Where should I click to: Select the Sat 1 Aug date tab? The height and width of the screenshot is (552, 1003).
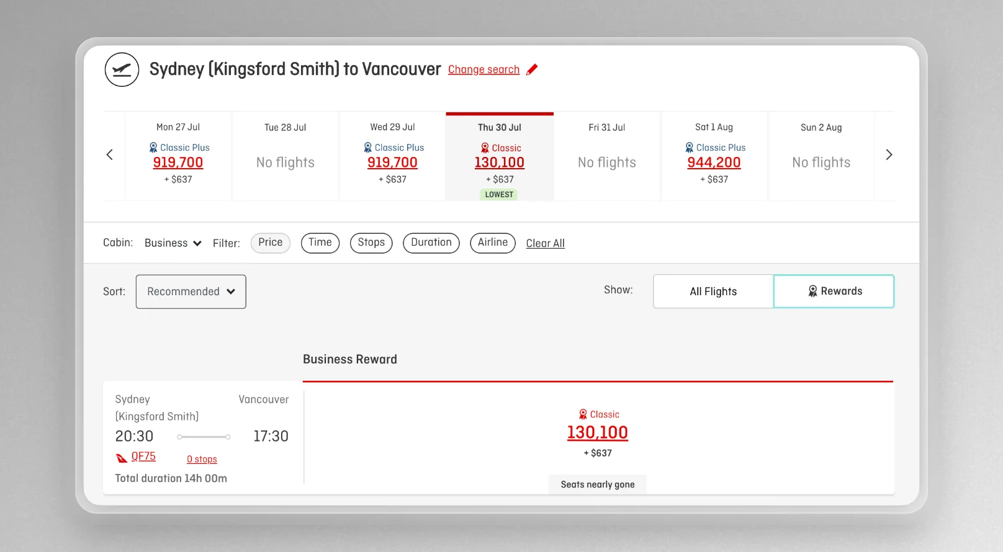point(714,156)
